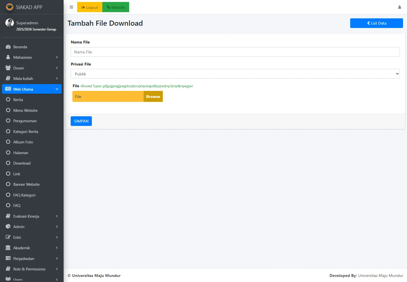Viewport: 407px width, 282px height.
Task: Focus the Nama File text field
Action: [235, 52]
